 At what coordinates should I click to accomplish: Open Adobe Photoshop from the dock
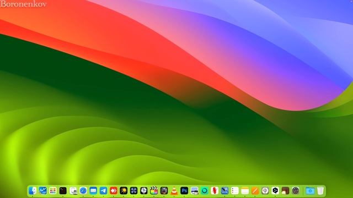pos(184,191)
